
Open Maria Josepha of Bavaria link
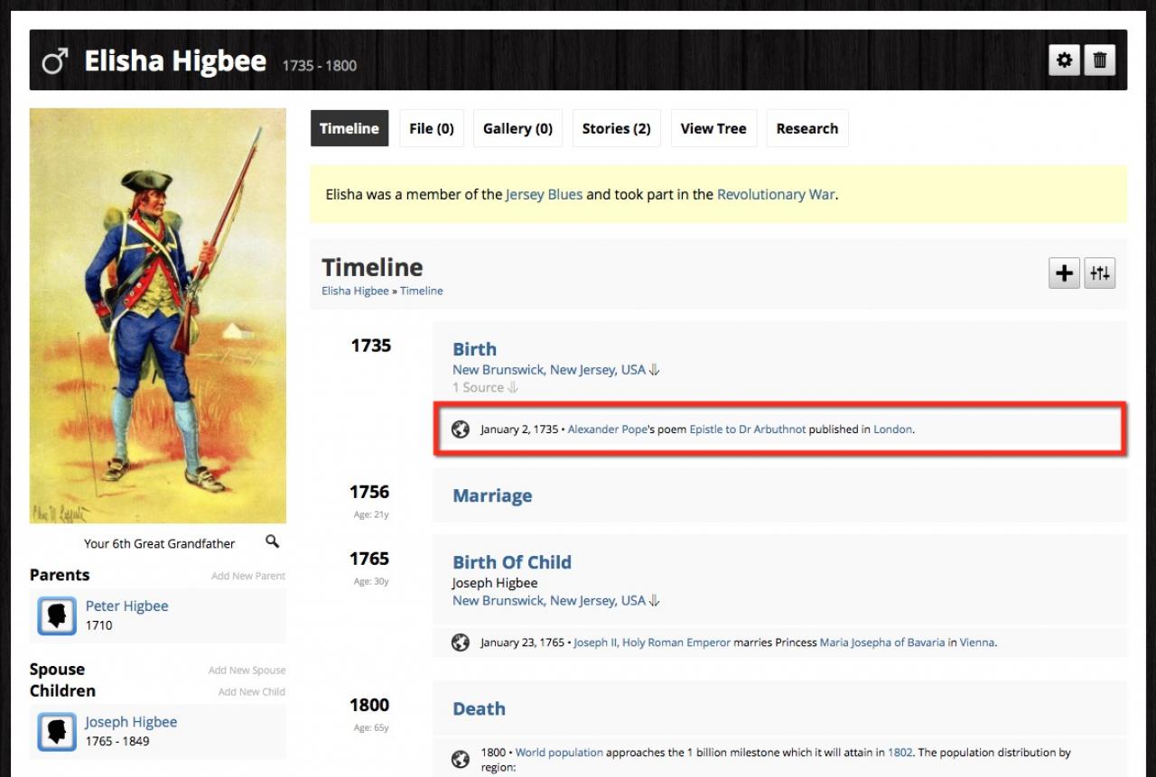[x=882, y=643]
